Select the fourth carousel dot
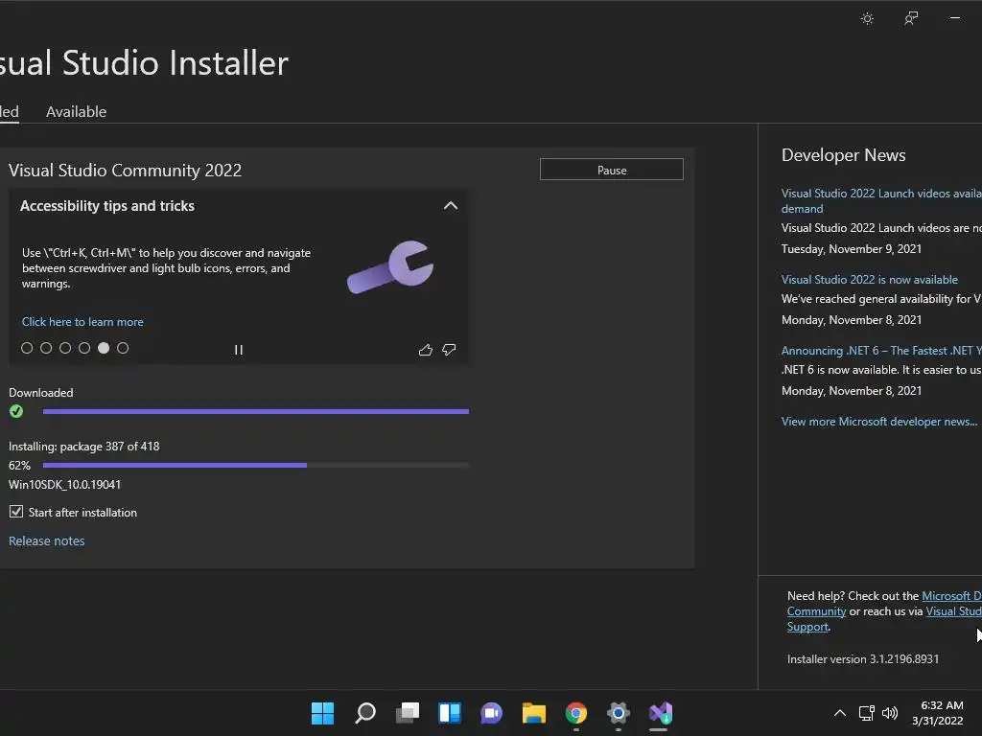The height and width of the screenshot is (736, 982). (84, 348)
